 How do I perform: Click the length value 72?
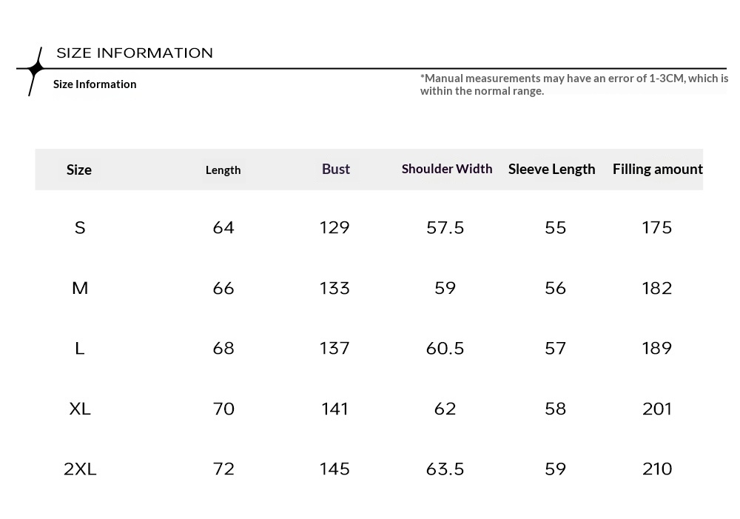point(223,469)
